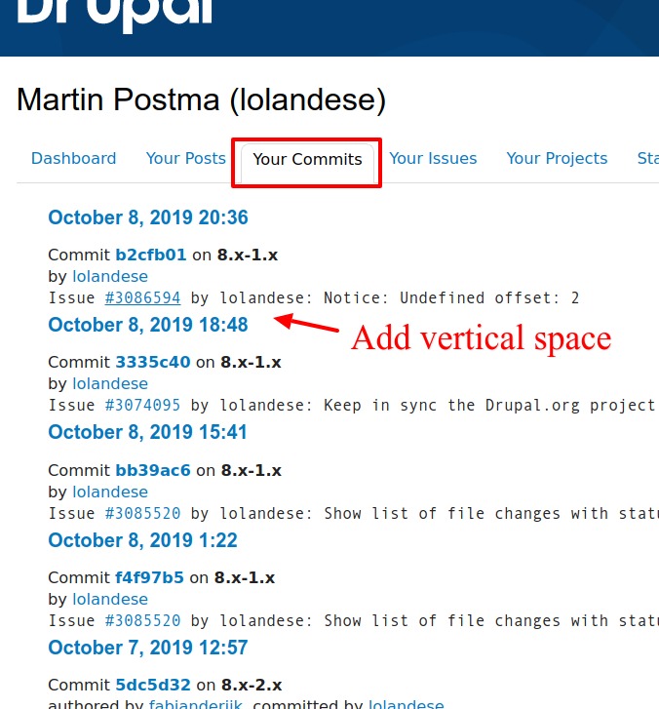The width and height of the screenshot is (659, 709).
Task: Open fabianderijk author profile link
Action: (201, 704)
